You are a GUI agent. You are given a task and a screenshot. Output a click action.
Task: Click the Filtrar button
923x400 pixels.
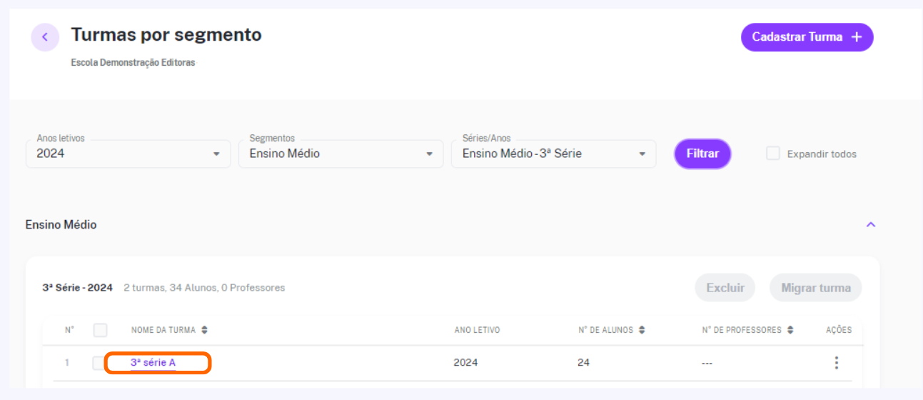click(x=702, y=154)
